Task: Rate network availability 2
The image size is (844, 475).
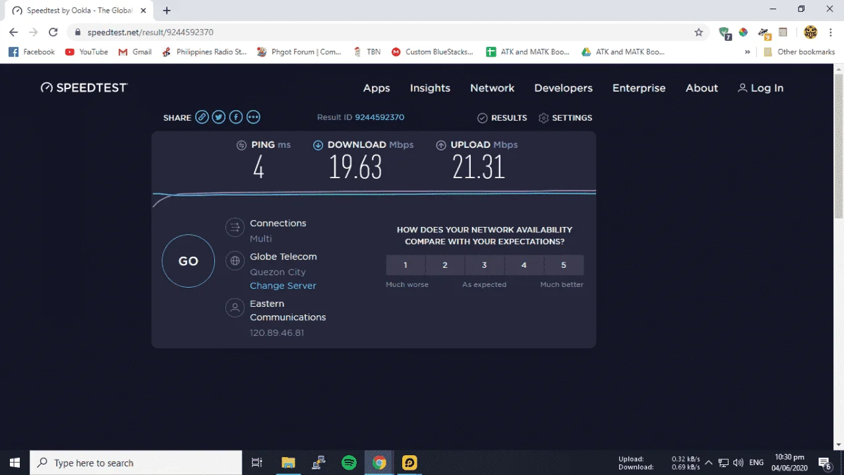Action: pos(445,265)
